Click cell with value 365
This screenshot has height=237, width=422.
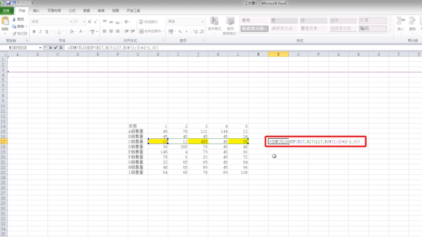click(x=178, y=147)
